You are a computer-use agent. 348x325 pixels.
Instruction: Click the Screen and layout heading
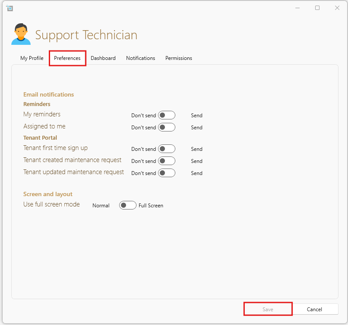point(48,194)
